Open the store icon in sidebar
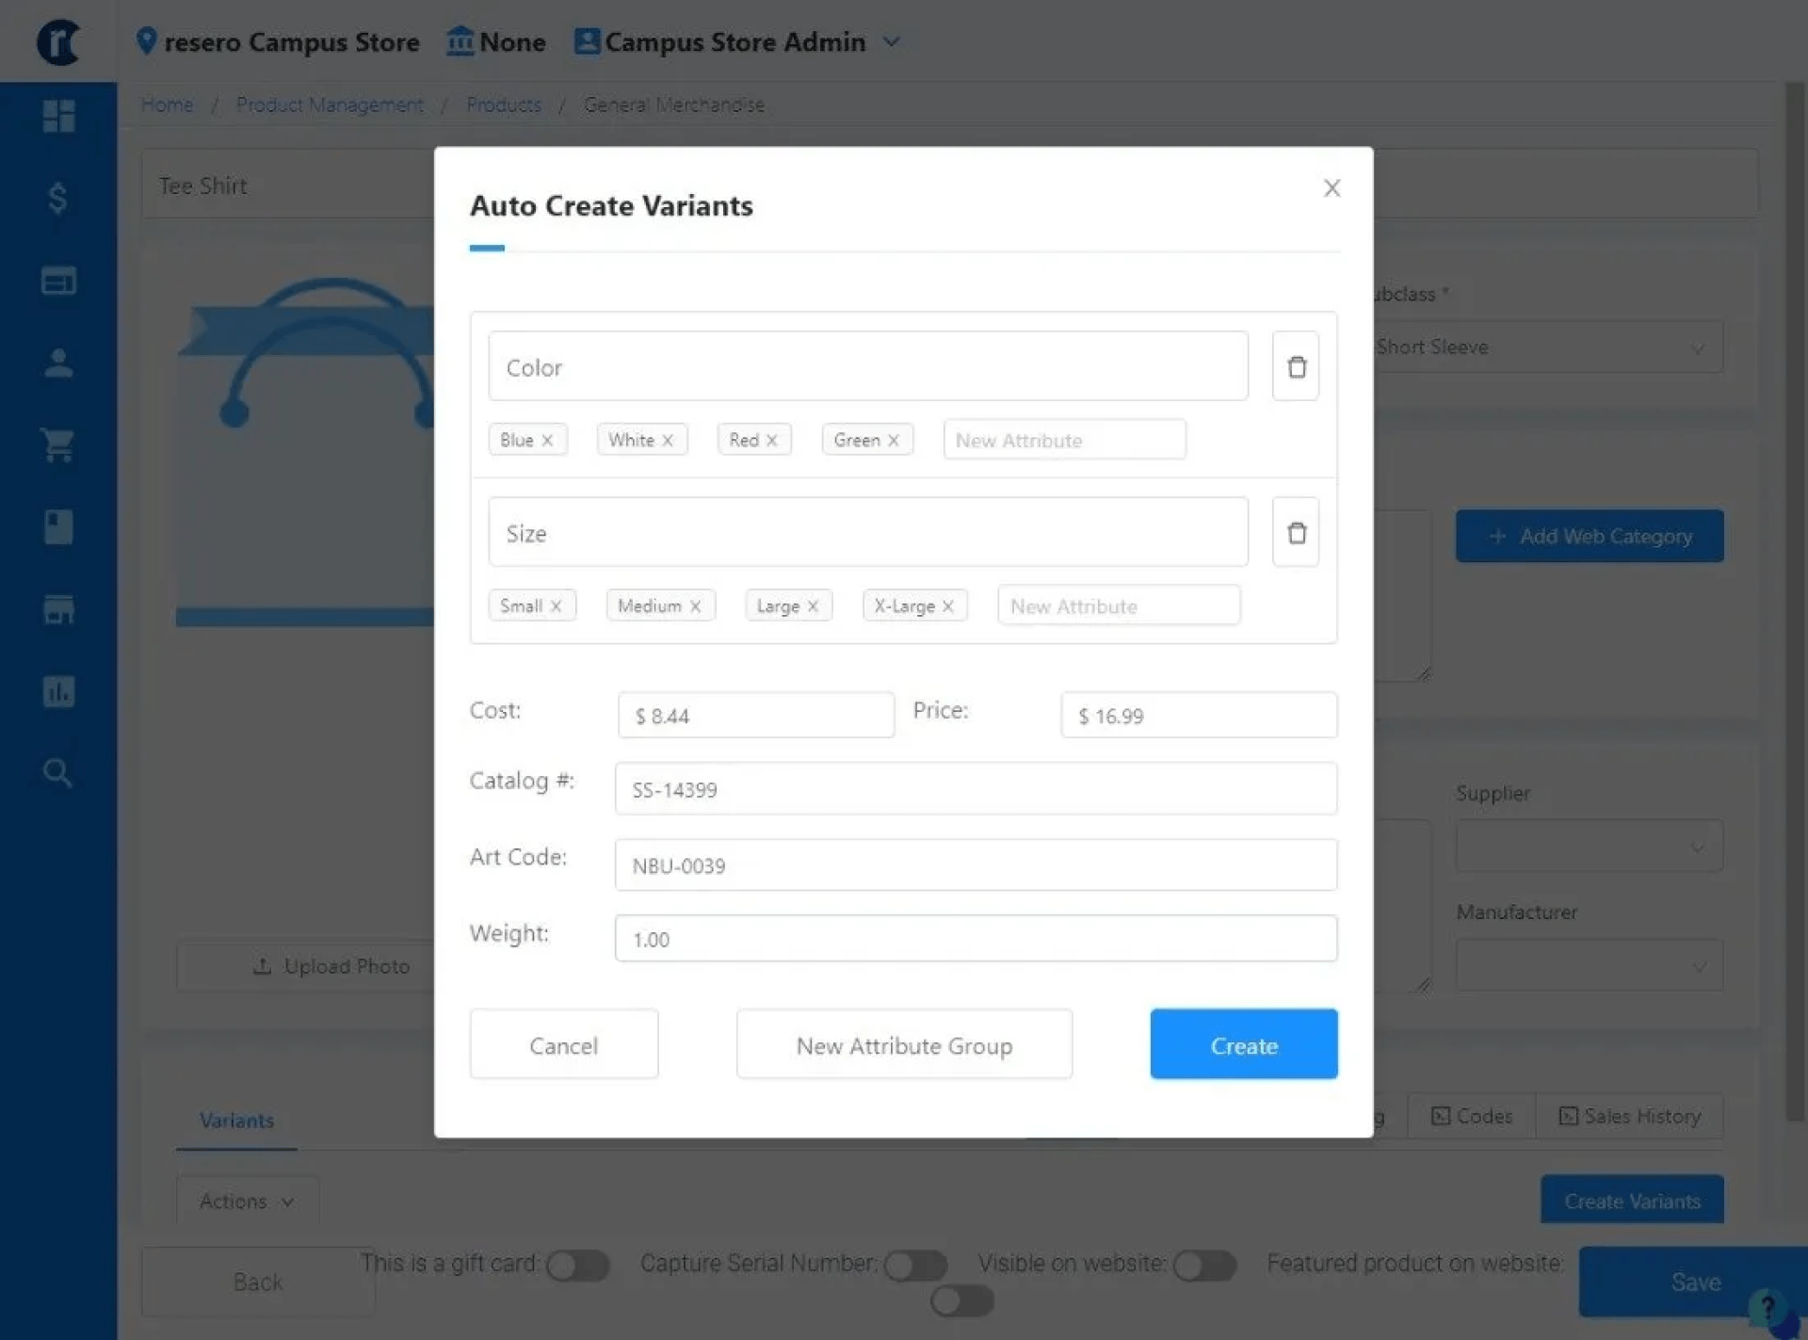The image size is (1808, 1340). click(58, 609)
